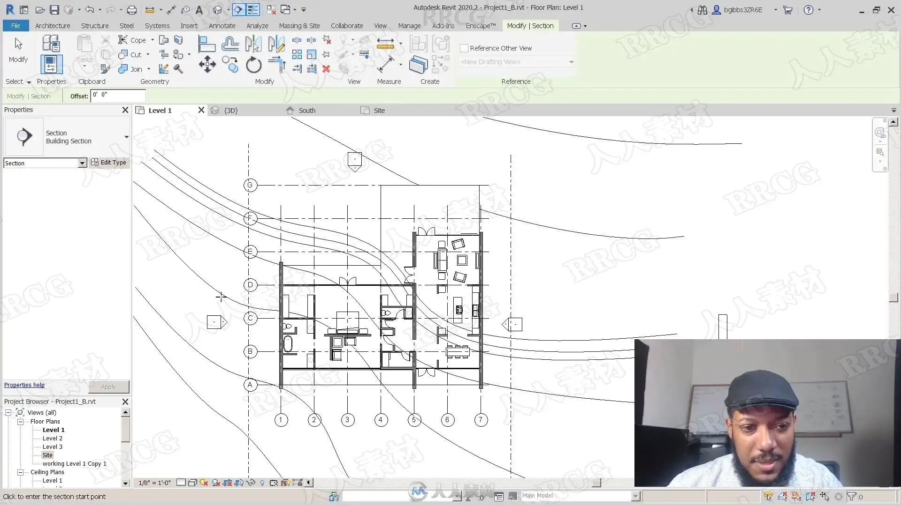Click the red Delete icon
901x506 pixels.
tap(326, 69)
